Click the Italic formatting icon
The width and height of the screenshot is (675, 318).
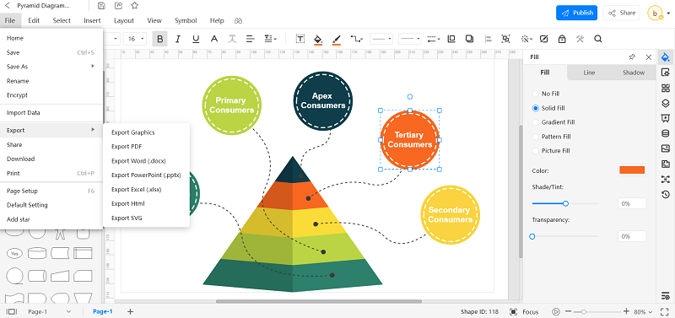tap(177, 39)
